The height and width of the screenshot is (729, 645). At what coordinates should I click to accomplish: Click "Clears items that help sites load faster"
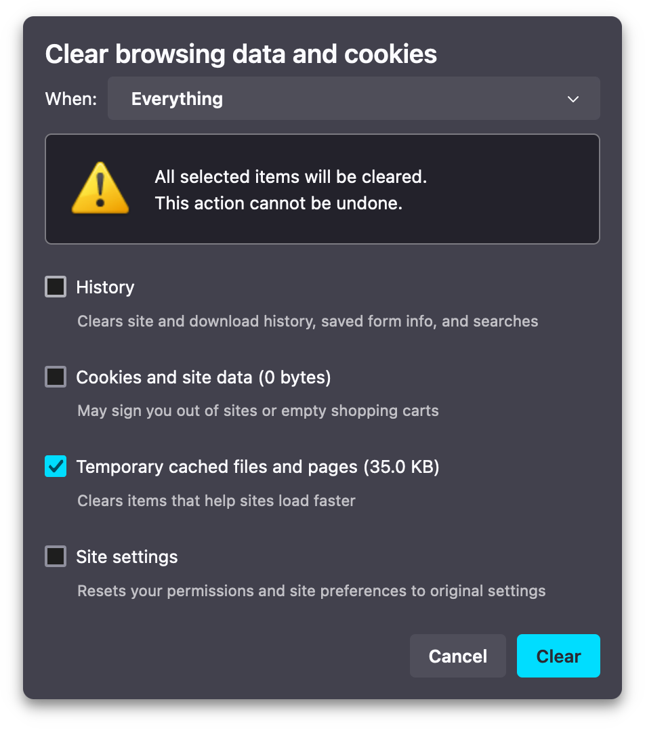click(216, 501)
